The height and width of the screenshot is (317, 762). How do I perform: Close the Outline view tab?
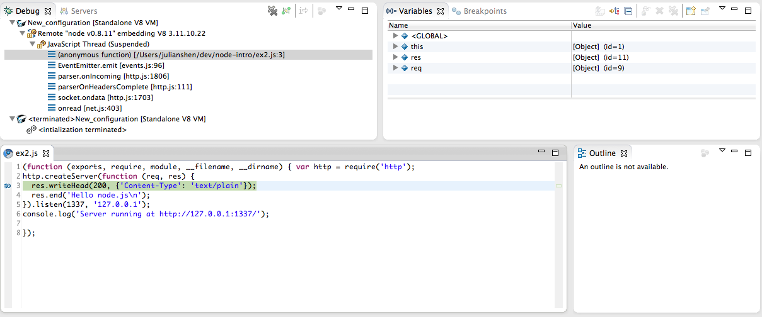[624, 153]
